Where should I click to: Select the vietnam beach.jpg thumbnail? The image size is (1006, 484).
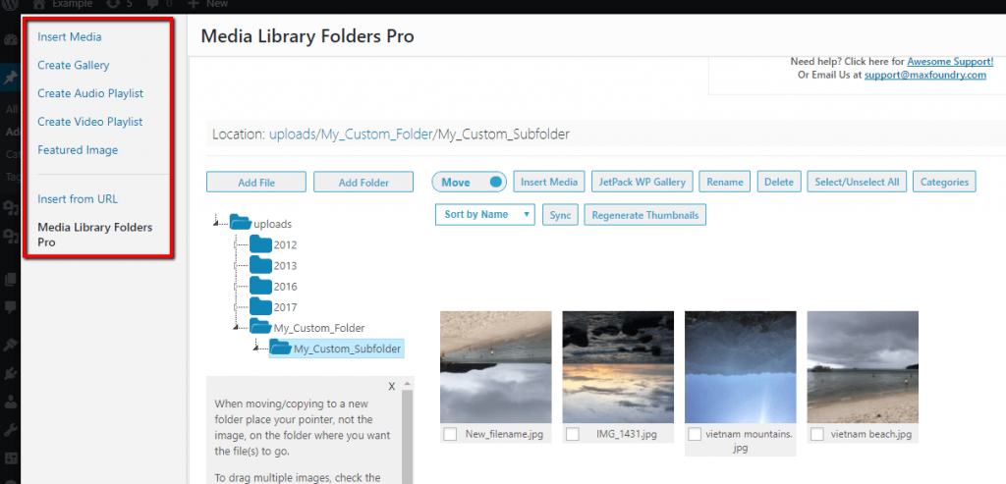(863, 367)
